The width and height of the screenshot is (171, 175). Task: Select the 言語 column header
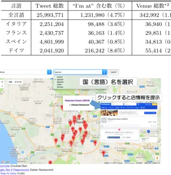16,6
